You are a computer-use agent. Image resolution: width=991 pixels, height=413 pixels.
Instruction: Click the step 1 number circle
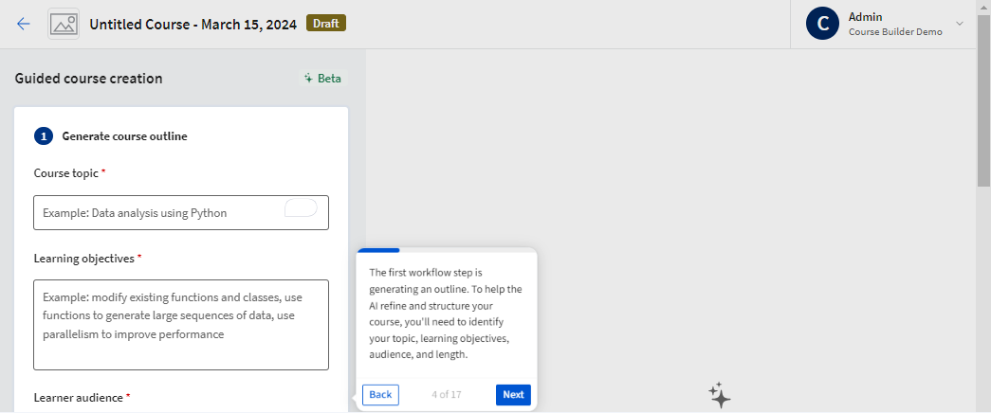[x=44, y=136]
